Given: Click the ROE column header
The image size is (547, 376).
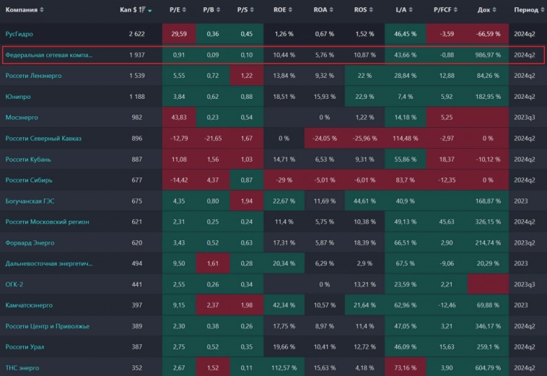Looking at the screenshot, I should [x=279, y=10].
